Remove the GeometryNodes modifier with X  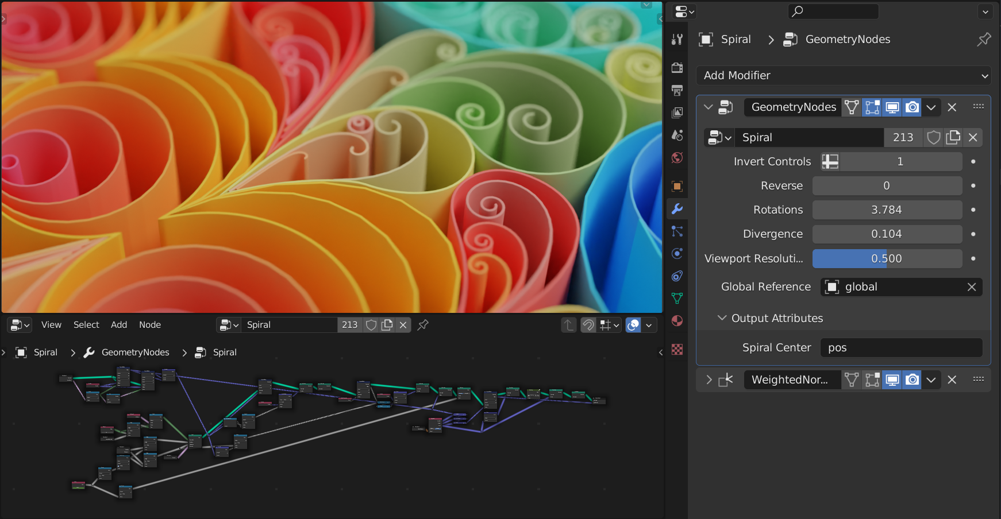click(952, 107)
